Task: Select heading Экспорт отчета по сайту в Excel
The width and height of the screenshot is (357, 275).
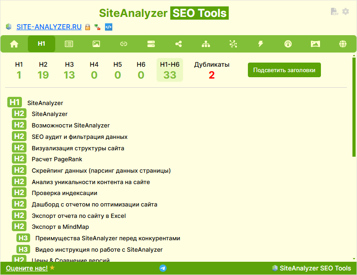Action: 79,216
